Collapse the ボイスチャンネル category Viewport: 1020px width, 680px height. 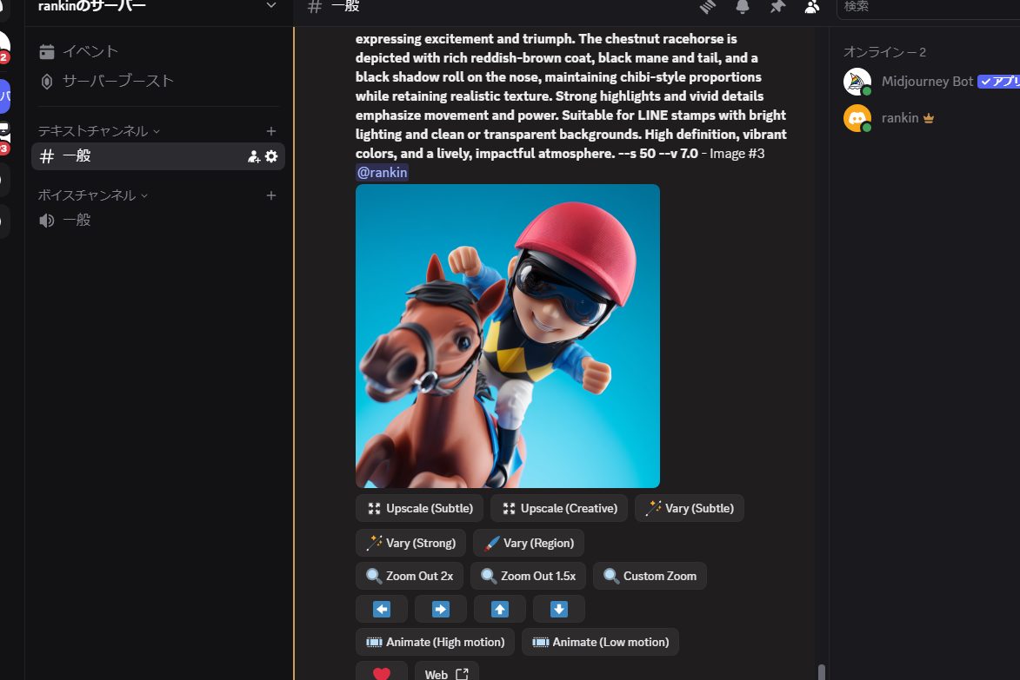pyautogui.click(x=92, y=195)
